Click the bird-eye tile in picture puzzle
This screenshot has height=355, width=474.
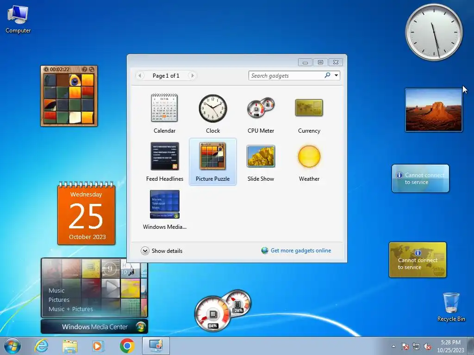click(x=75, y=80)
